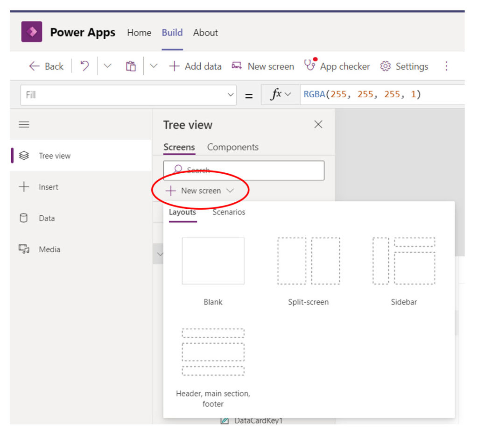Click the hamburger menu icon
This screenshot has height=433, width=478.
(23, 124)
